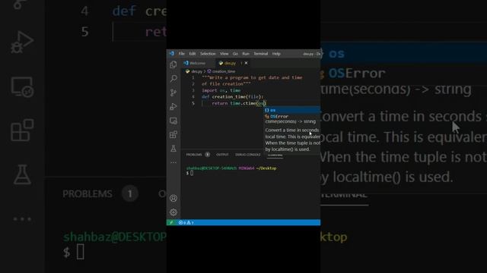
Task: Select the 'OSError' autocomplete suggestion
Action: point(292,116)
